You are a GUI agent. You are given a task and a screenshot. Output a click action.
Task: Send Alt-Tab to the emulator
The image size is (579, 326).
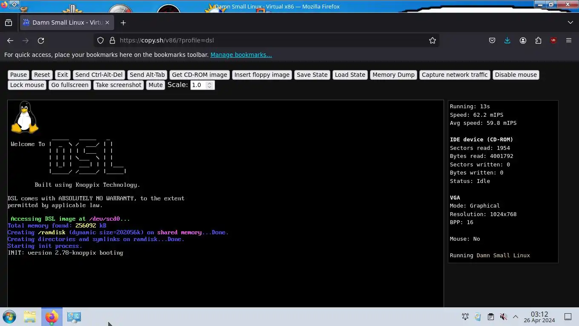pos(147,75)
